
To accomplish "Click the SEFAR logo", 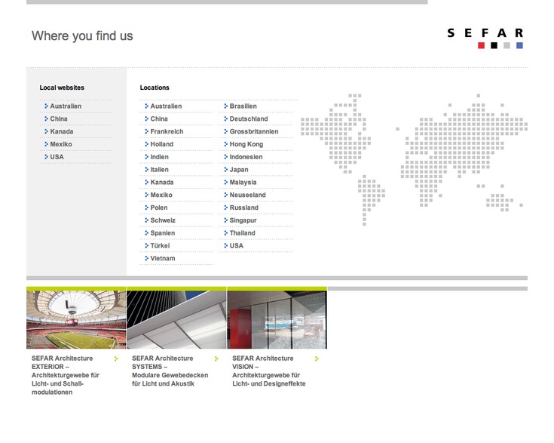I will click(x=485, y=38).
